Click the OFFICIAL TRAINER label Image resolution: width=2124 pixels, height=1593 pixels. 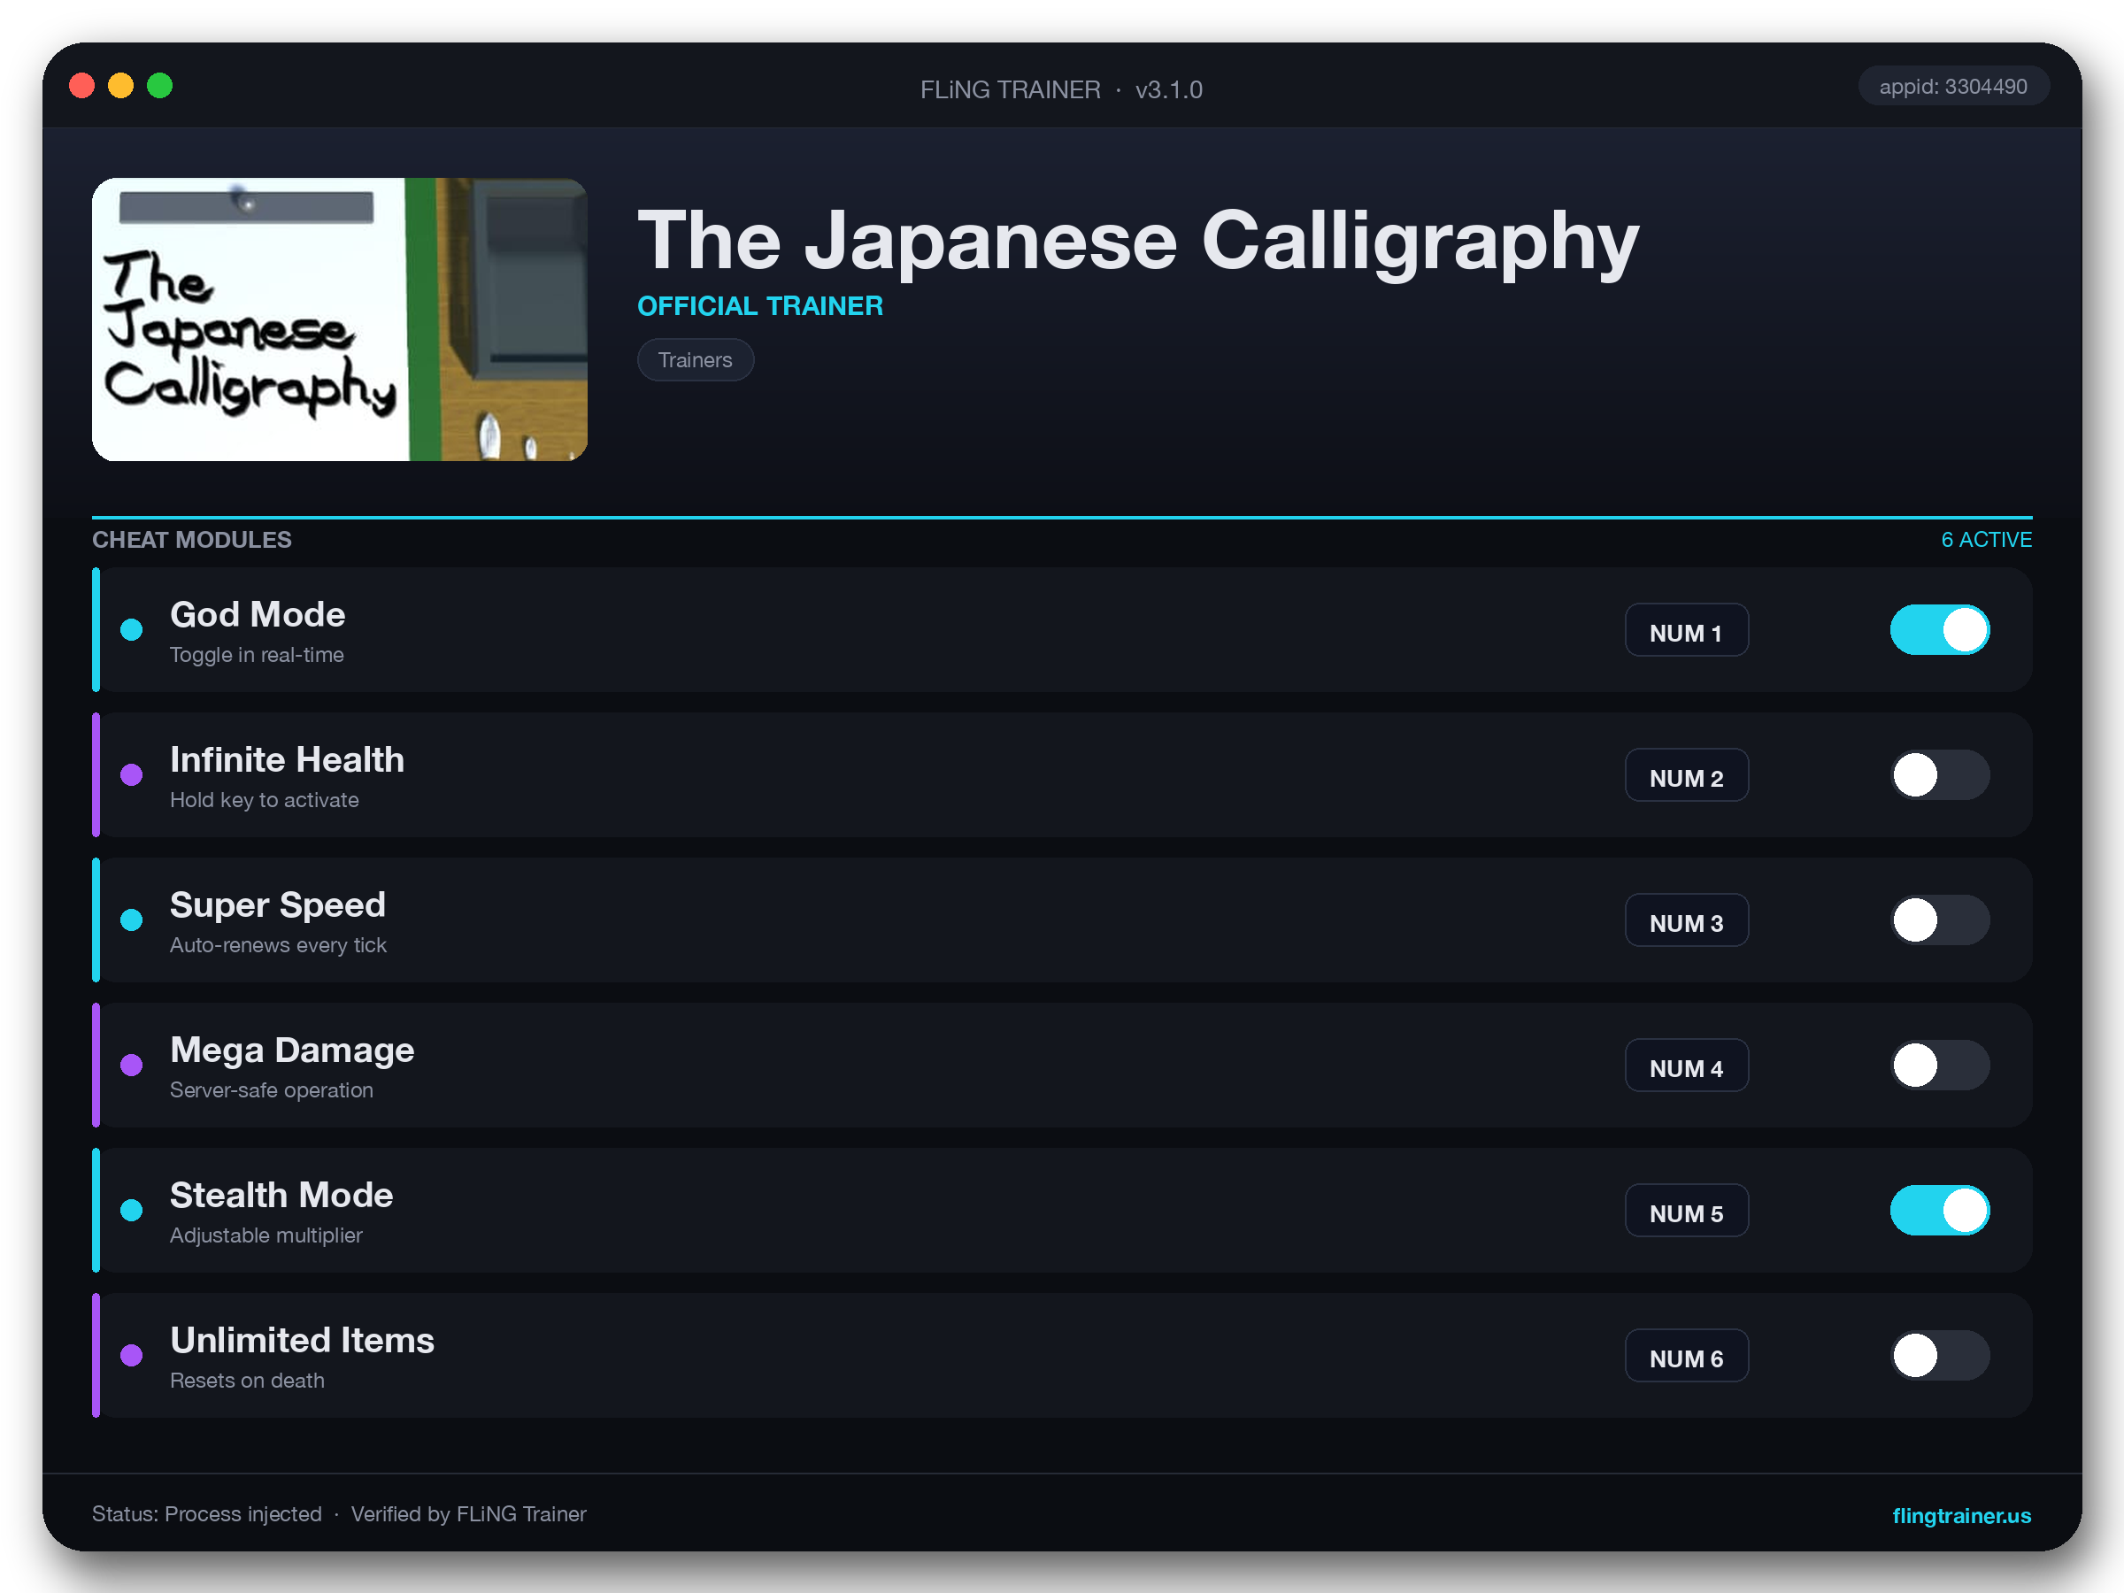point(760,306)
